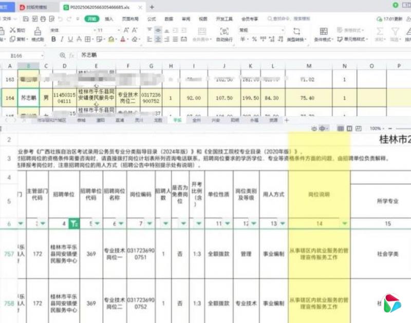Toggle bold formatting
411x323 pixels.
[53, 39]
